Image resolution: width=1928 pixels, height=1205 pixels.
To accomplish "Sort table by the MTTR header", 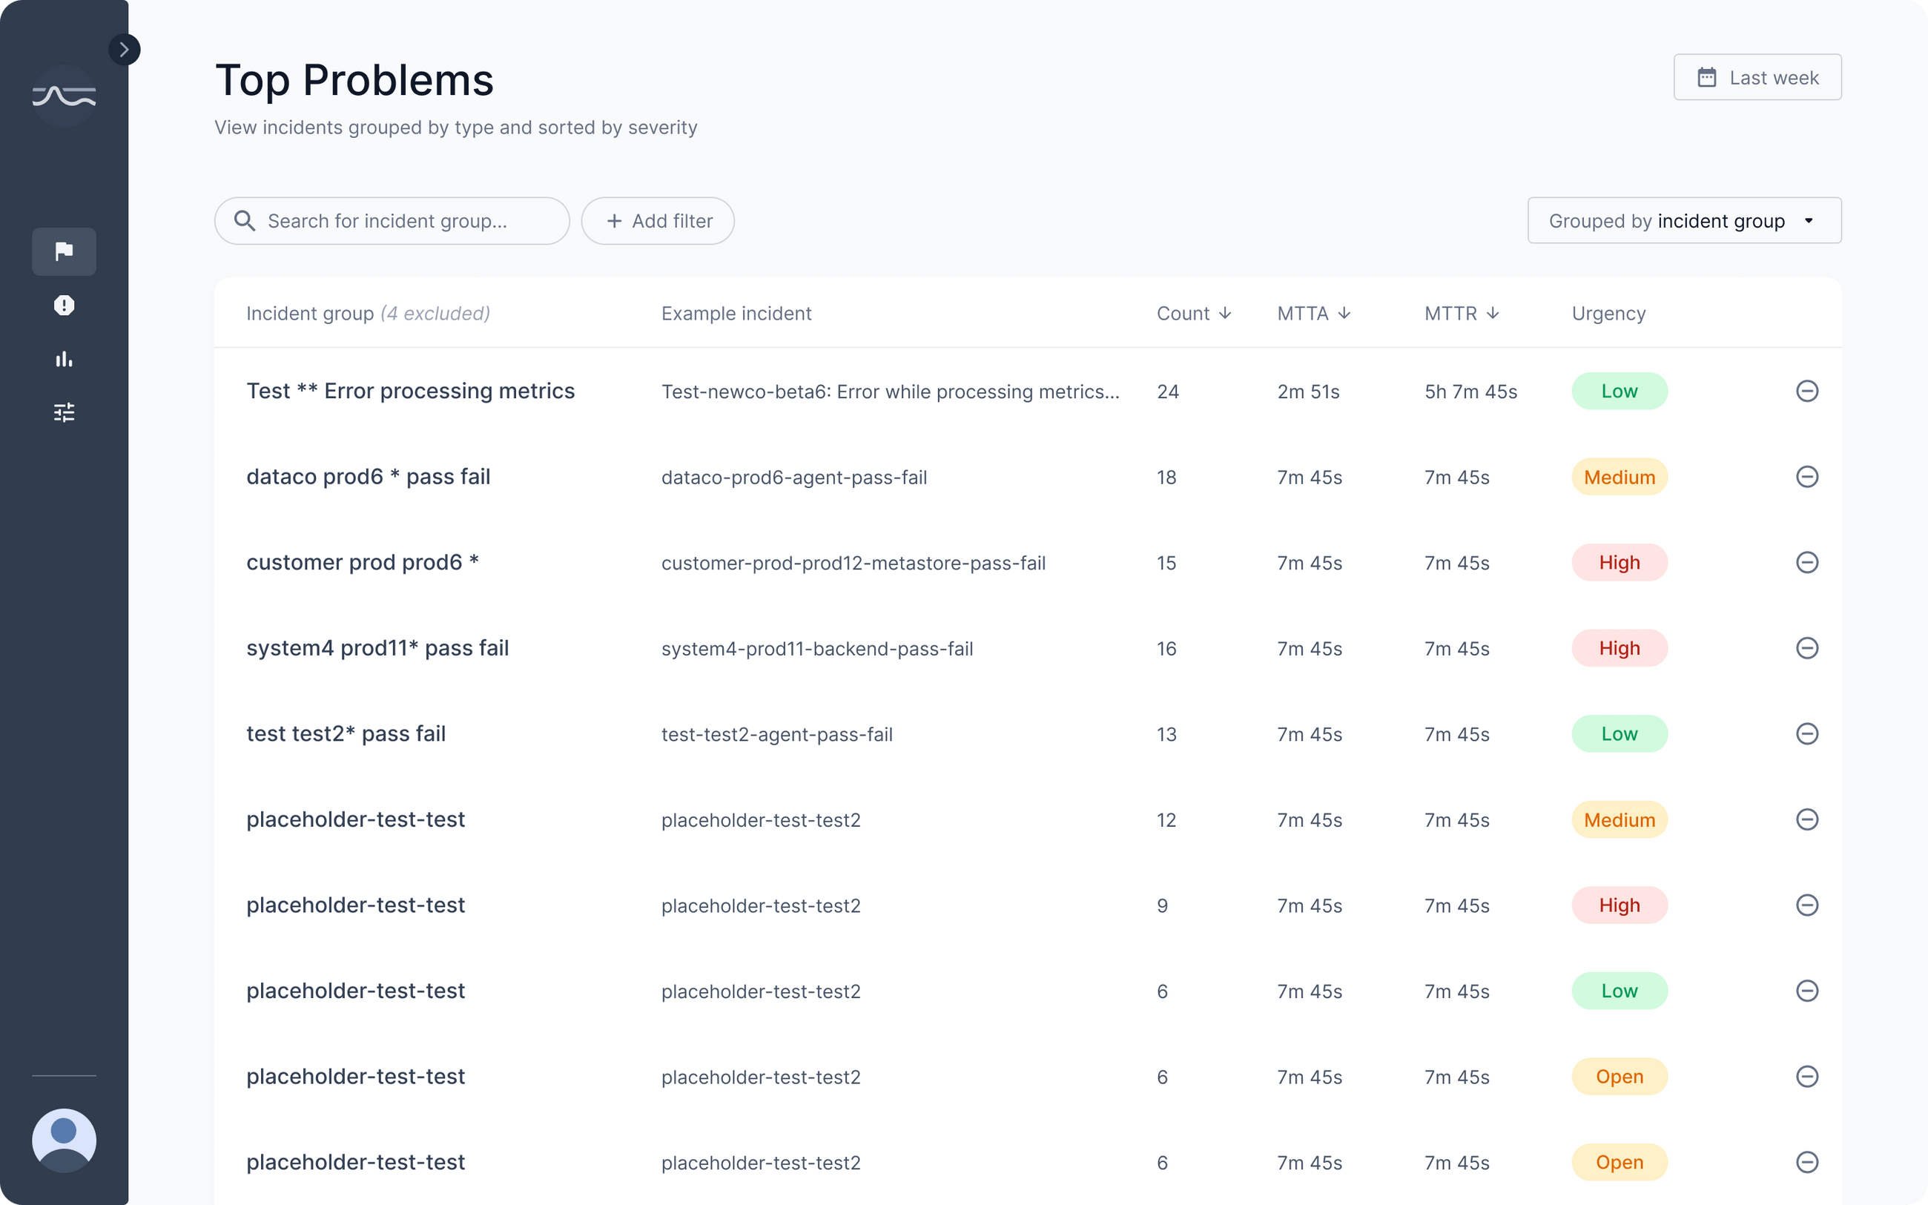I will tap(1461, 313).
